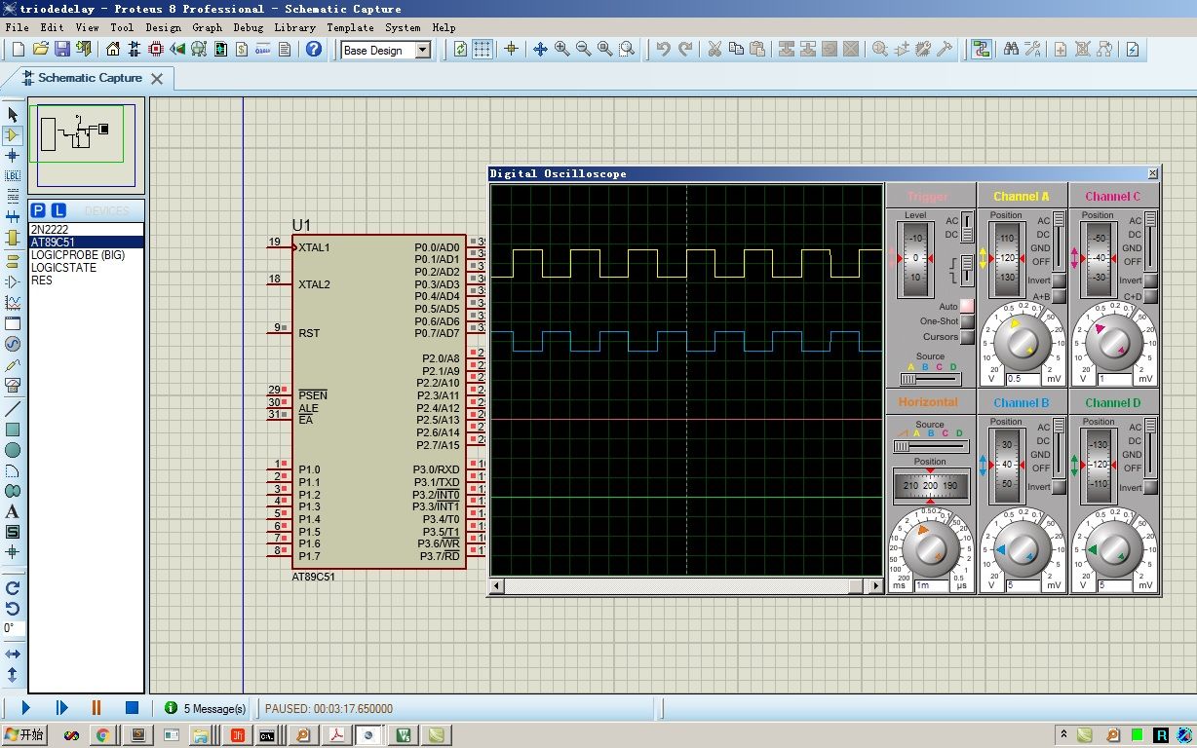Toggle Channel A Invert button

pyautogui.click(x=1059, y=280)
